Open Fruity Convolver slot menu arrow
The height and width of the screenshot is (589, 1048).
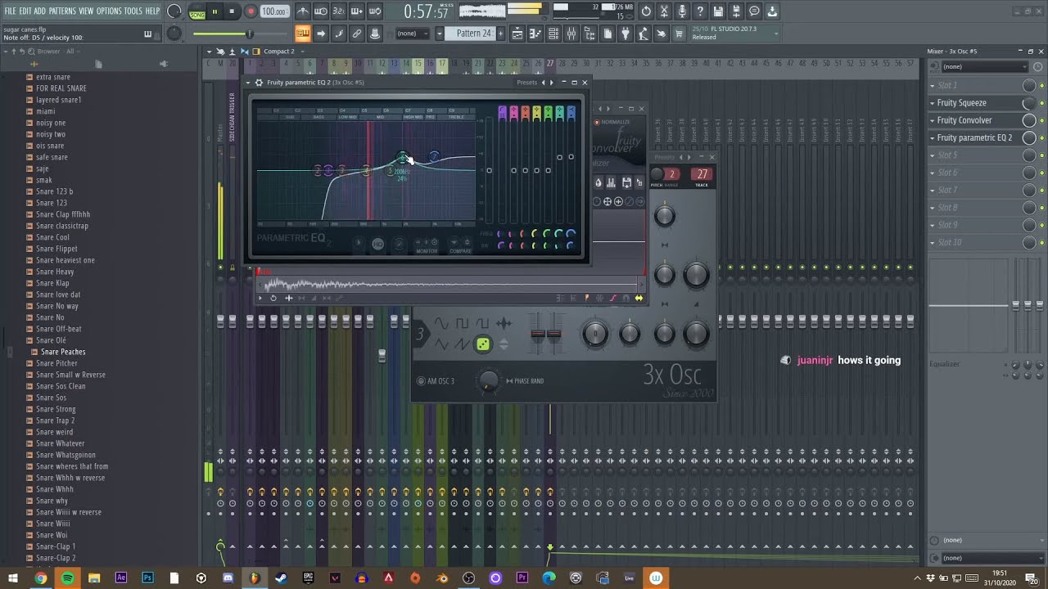click(933, 120)
